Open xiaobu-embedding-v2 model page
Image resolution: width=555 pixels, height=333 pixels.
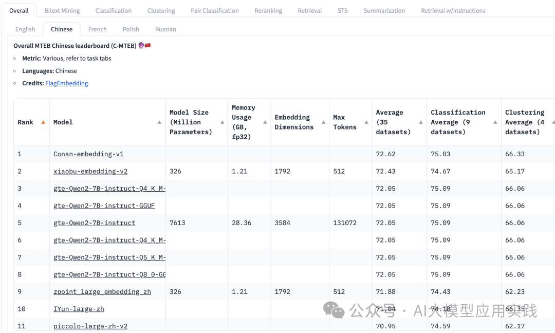(90, 171)
